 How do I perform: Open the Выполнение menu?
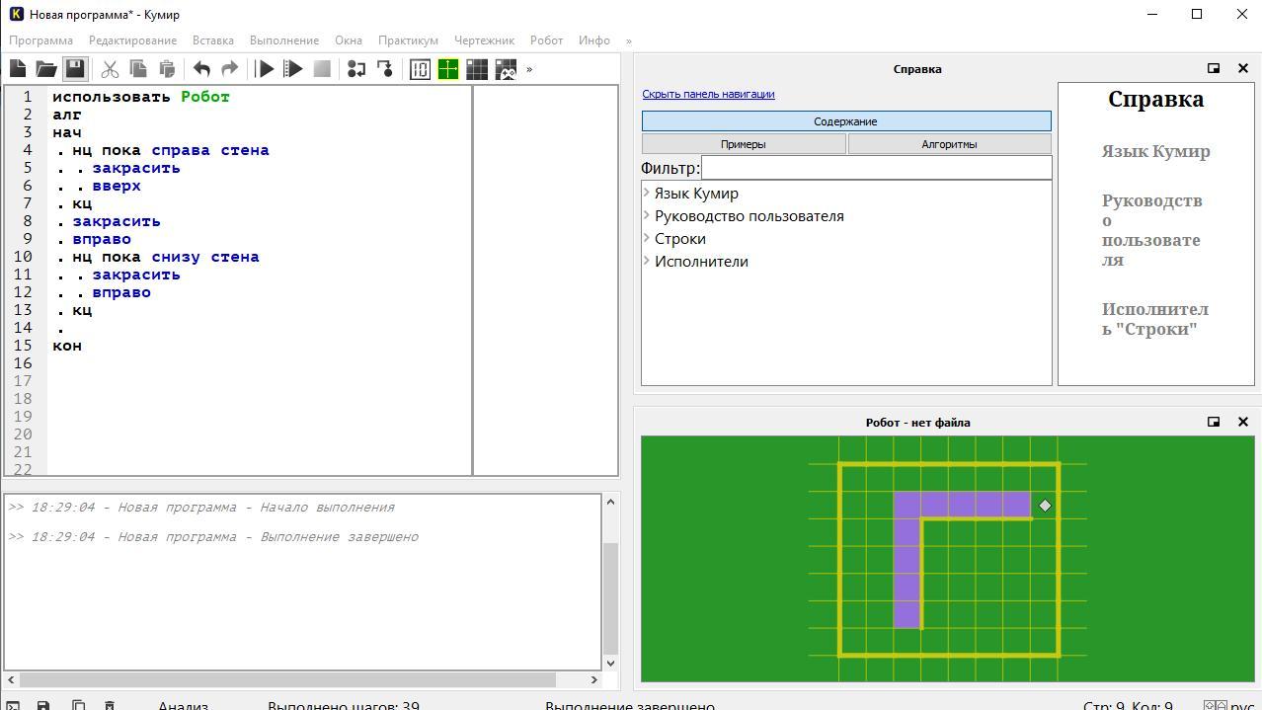(284, 40)
